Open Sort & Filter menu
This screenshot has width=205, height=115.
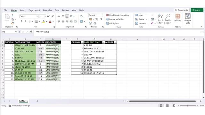pos(160,19)
